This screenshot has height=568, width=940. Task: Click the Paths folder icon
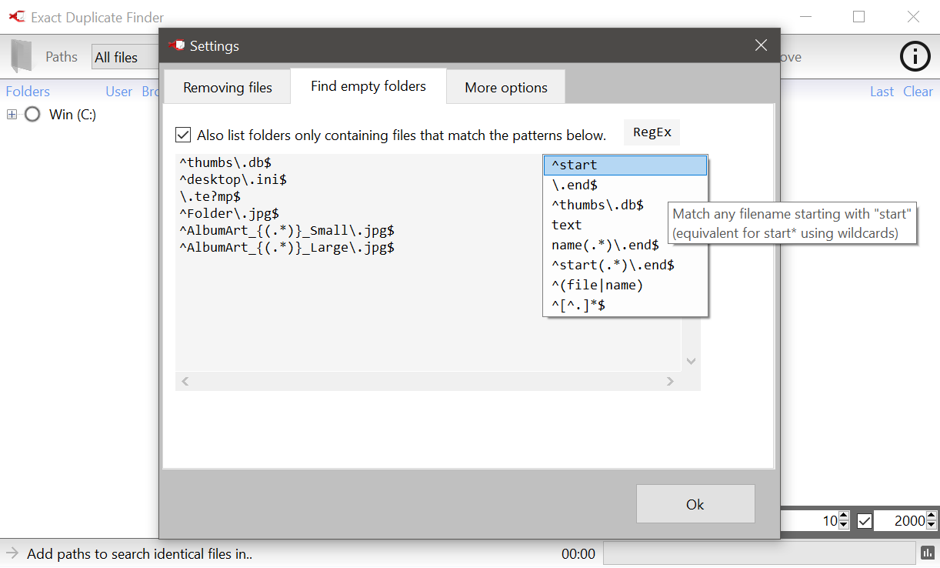click(x=22, y=56)
